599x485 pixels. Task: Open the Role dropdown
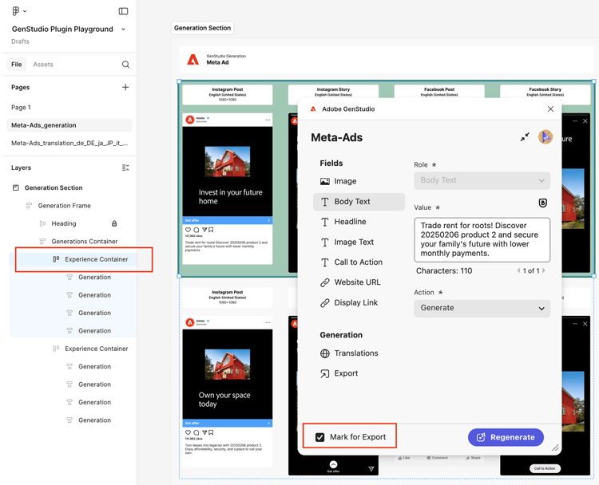(x=482, y=180)
